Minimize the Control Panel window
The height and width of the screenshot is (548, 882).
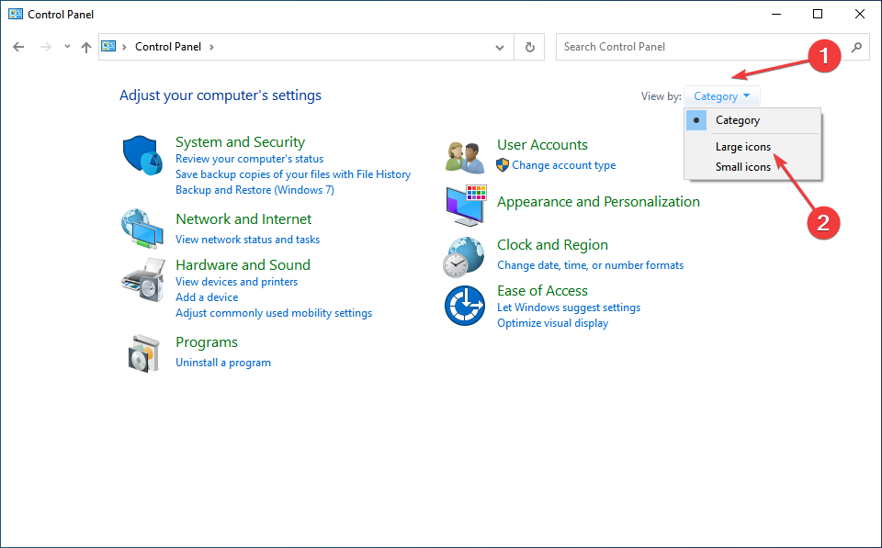coord(777,14)
